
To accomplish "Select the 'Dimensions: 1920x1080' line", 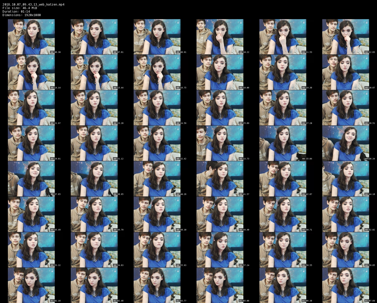I will tap(22, 15).
